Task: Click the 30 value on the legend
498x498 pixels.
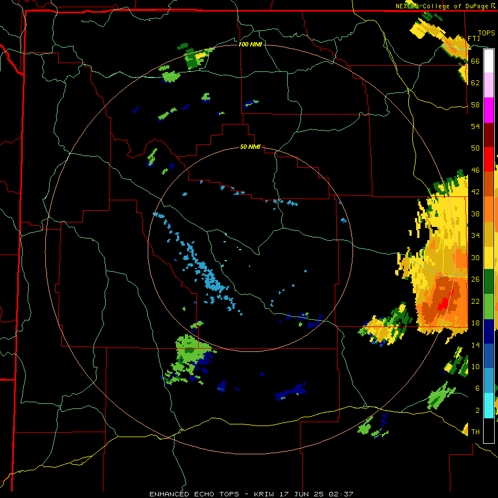Action: [475, 257]
